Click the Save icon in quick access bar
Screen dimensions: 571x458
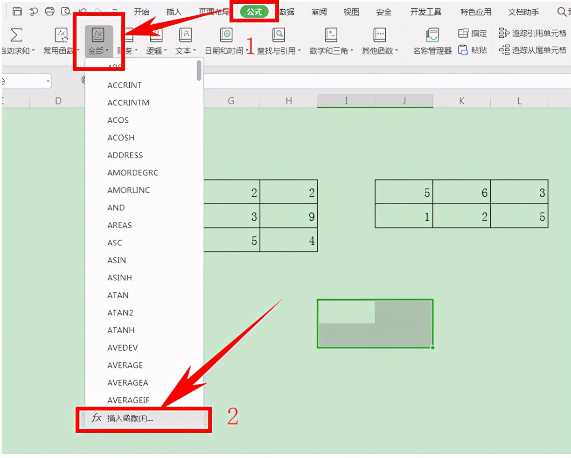point(17,12)
